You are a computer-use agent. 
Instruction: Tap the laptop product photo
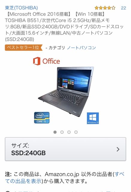(x=66, y=91)
